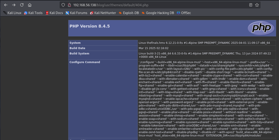Open the Exploit-DB bookmark
Image resolution: width=279 pixels, height=140 pixels.
(x=129, y=13)
